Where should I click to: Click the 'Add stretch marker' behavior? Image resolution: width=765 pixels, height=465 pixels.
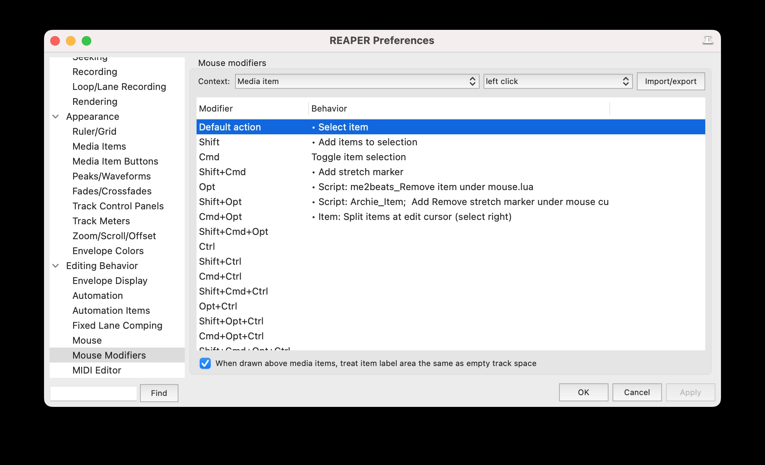[x=361, y=172]
